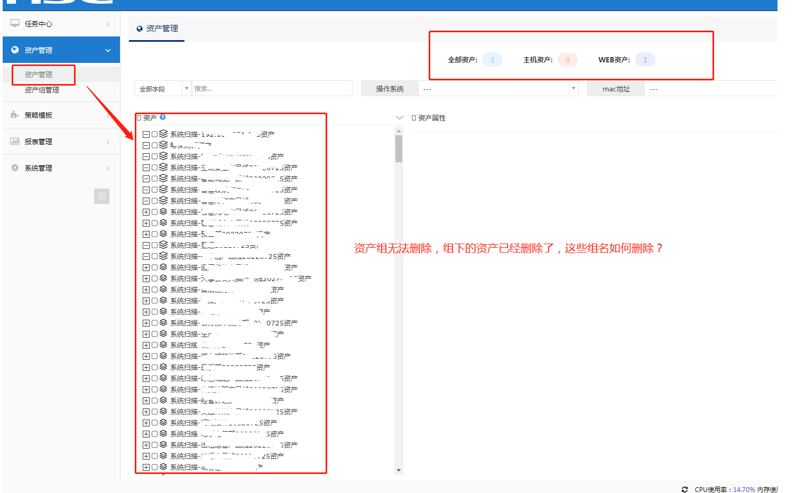Image resolution: width=805 pixels, height=493 pixels.
Task: Click the small square icon before the 资产 header
Action: [139, 118]
